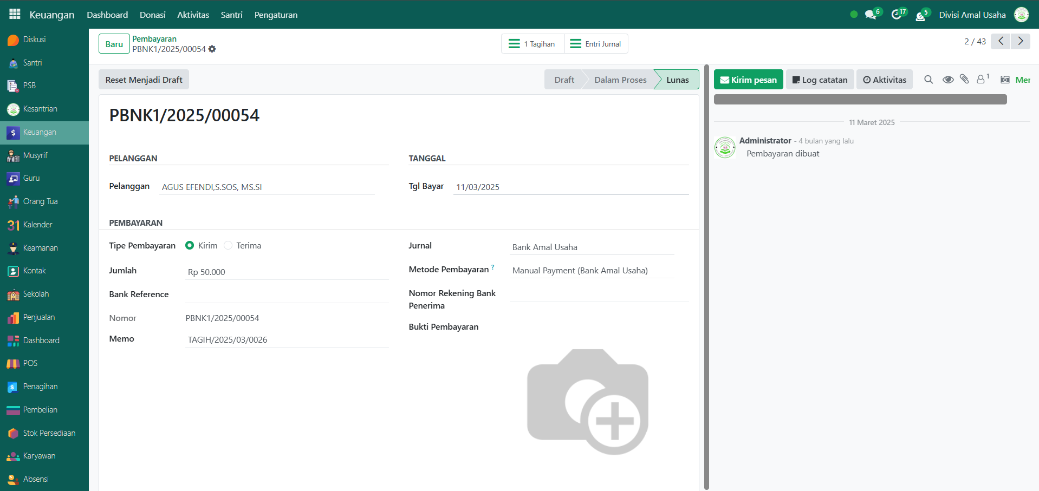Open Kalender app in sidebar
1039x491 pixels.
click(x=37, y=225)
